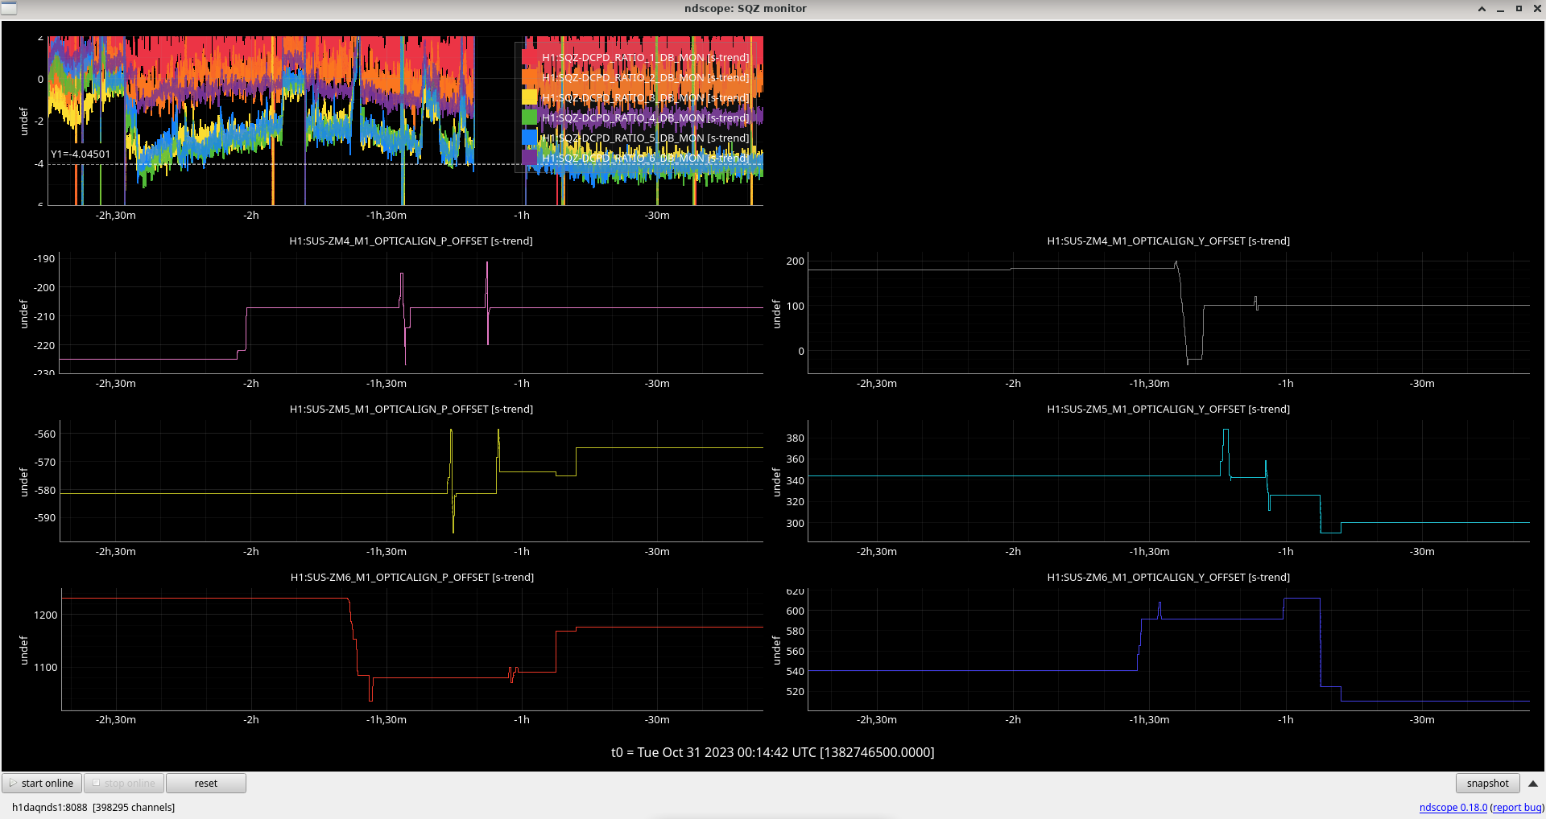Click the ZM5_M1_OPTICALIGN_Y_OFFSET plot title

click(x=1168, y=409)
